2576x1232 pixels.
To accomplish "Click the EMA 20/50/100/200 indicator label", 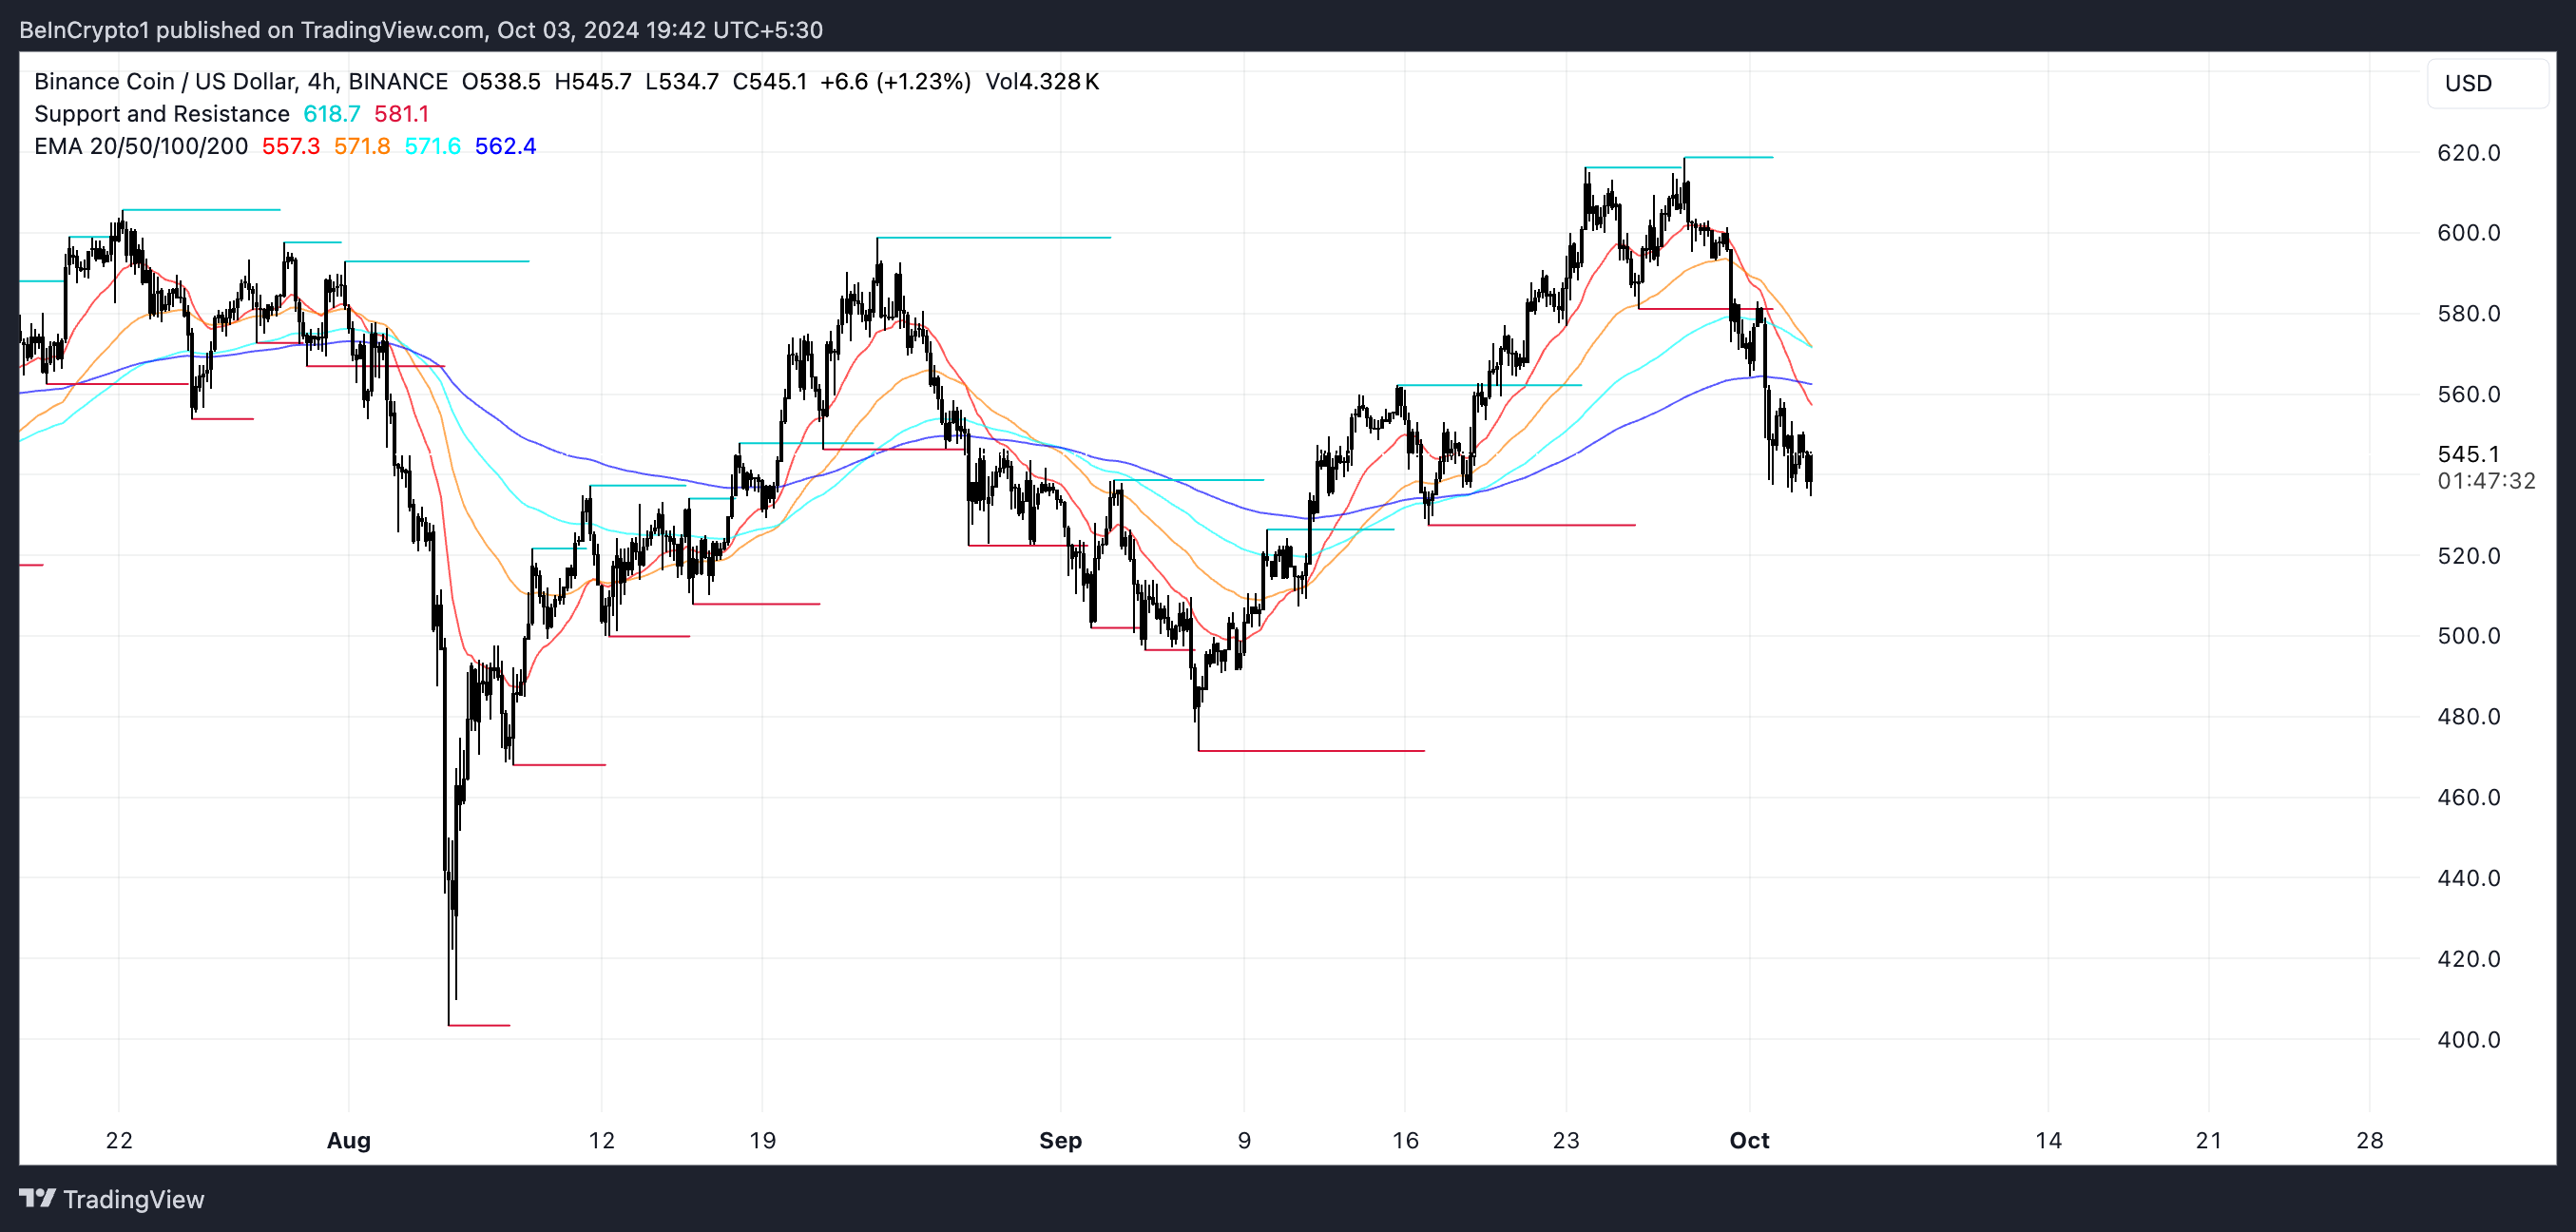I will (x=140, y=146).
